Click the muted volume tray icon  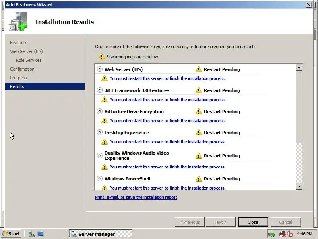coord(290,234)
